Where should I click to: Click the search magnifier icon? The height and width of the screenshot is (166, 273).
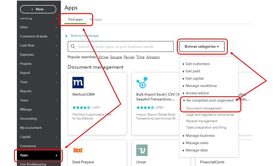[73, 47]
